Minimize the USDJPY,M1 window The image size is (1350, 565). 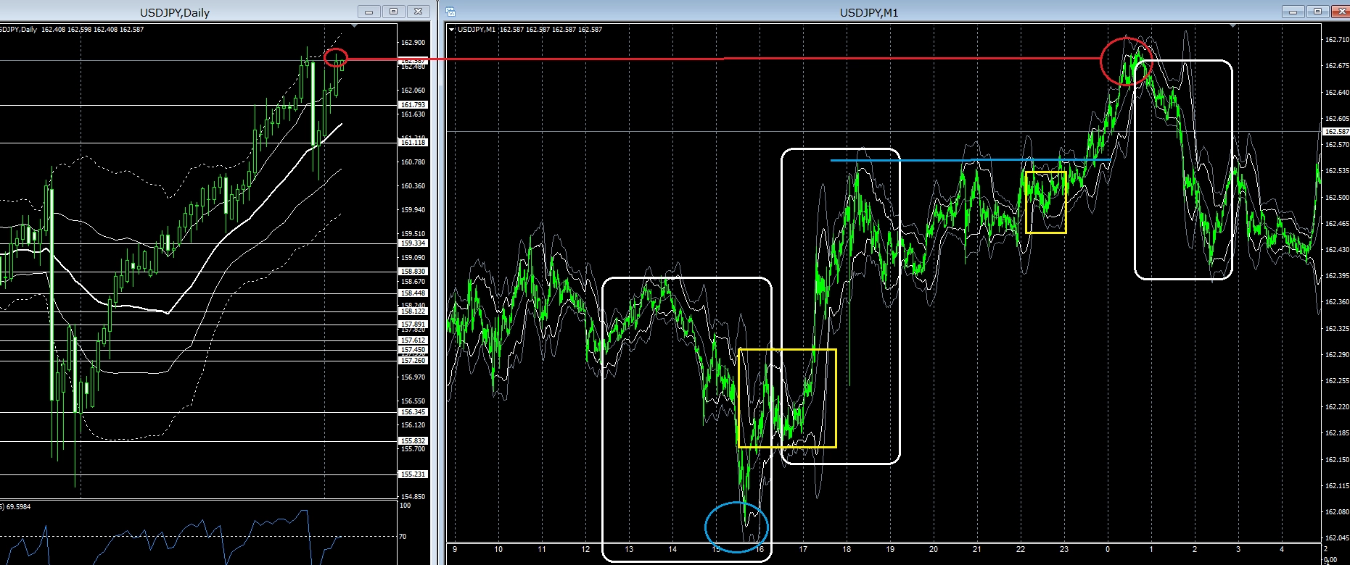tap(1293, 12)
